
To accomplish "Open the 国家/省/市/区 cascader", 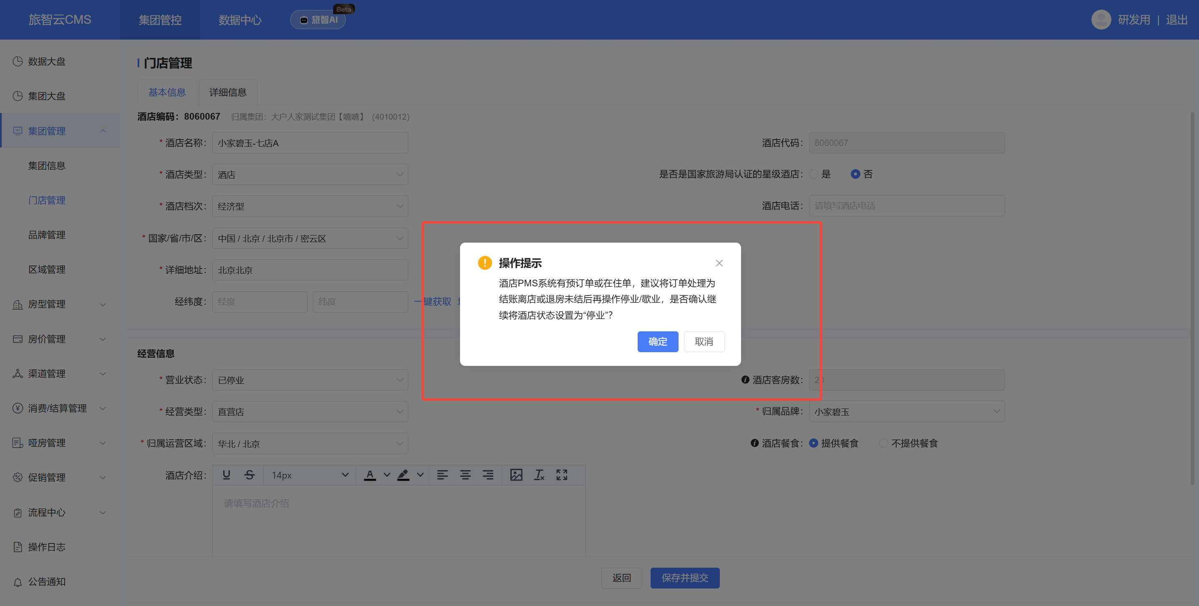I will (x=310, y=238).
